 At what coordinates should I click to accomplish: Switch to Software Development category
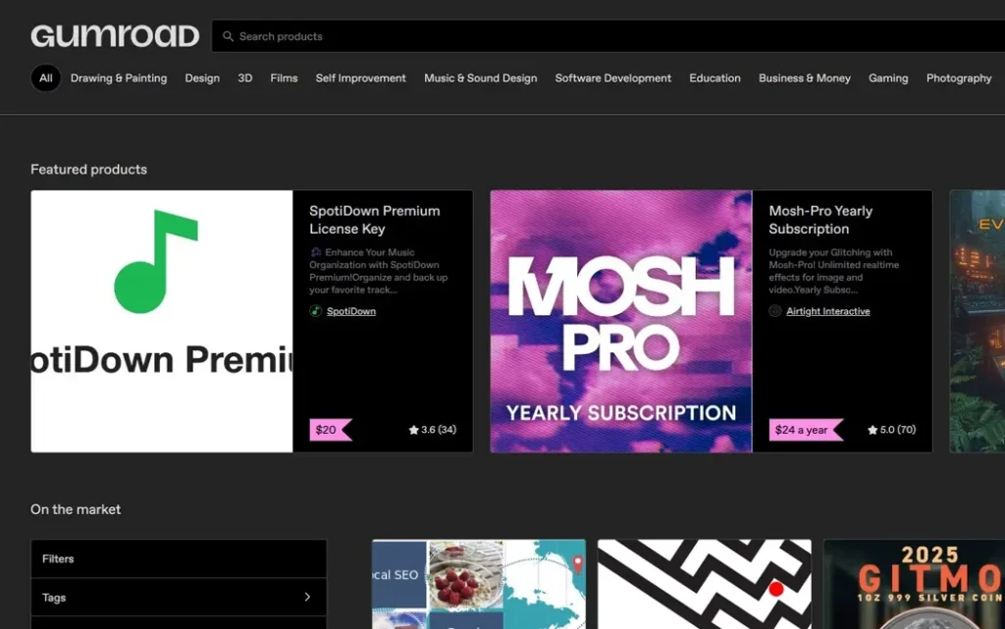(x=612, y=79)
